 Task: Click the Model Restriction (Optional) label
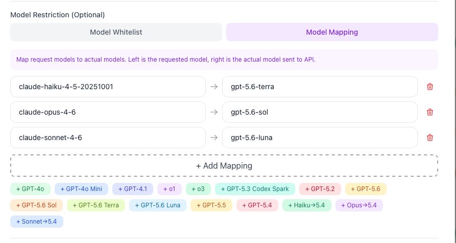(58, 15)
